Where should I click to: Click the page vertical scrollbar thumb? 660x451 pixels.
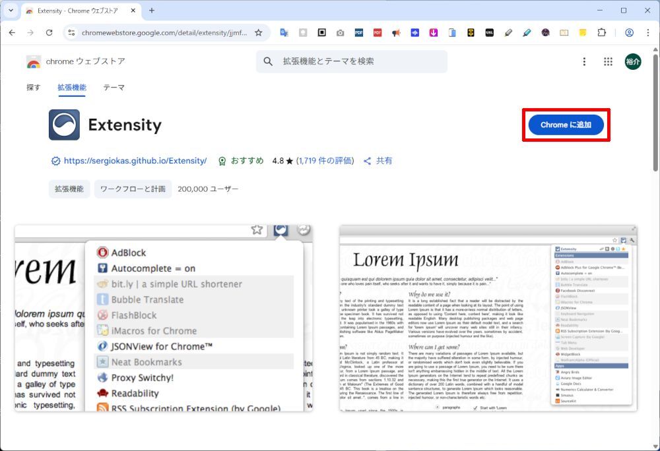click(655, 113)
